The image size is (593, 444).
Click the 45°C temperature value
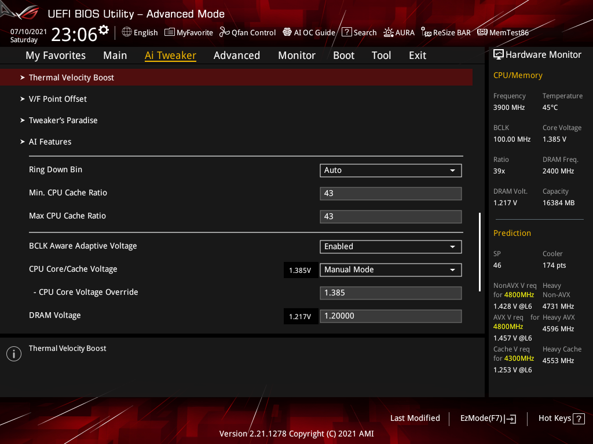(550, 108)
